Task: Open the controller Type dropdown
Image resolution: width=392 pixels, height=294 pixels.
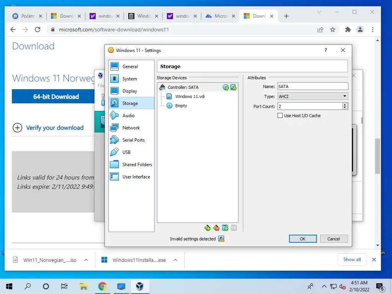Action: tap(313, 96)
